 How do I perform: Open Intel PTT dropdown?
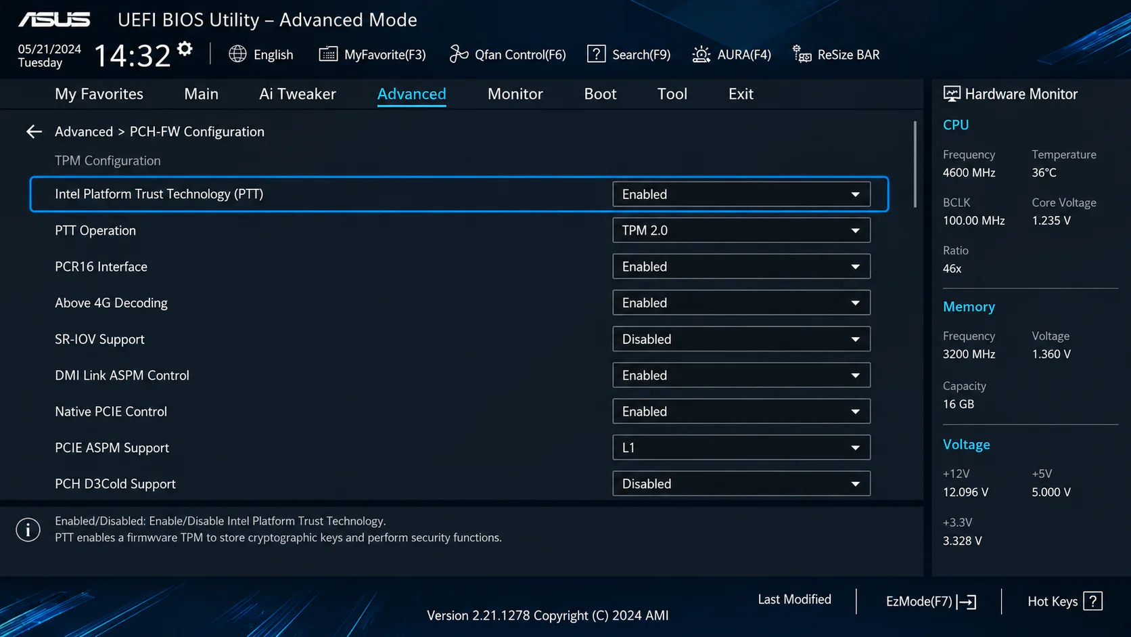coord(741,194)
